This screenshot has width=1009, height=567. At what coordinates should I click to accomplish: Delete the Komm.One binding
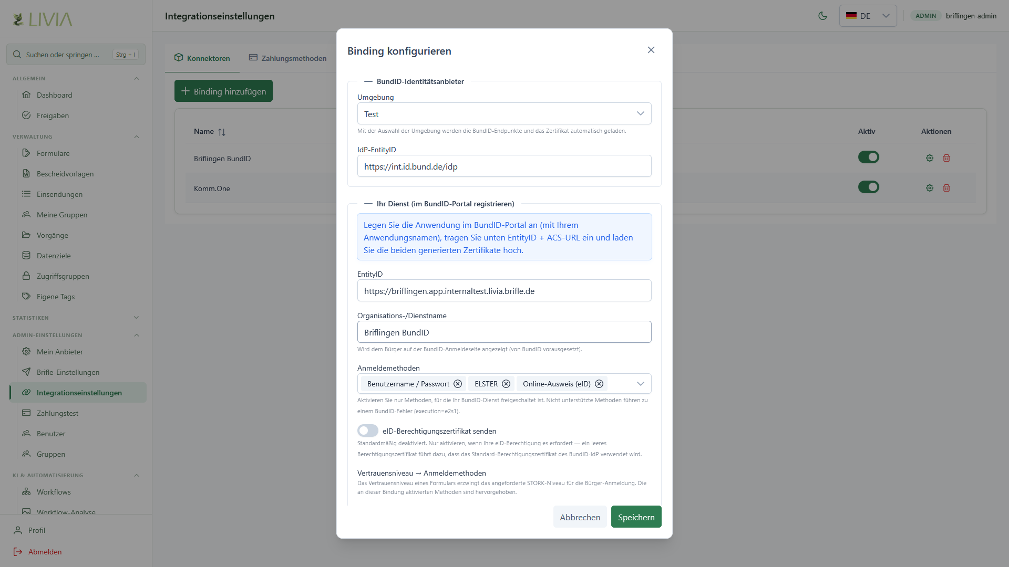click(946, 188)
